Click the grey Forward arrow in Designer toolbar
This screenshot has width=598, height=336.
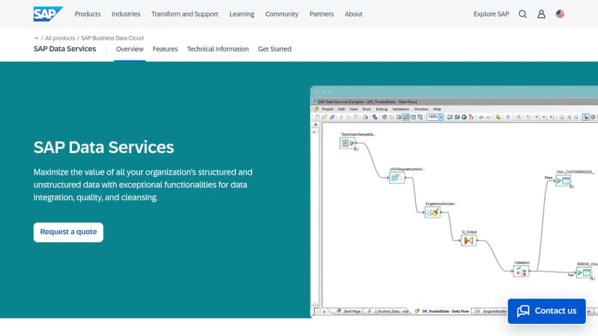(x=488, y=117)
